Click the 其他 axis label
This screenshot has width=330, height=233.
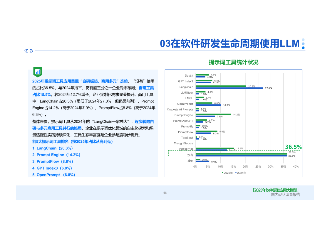(190, 161)
